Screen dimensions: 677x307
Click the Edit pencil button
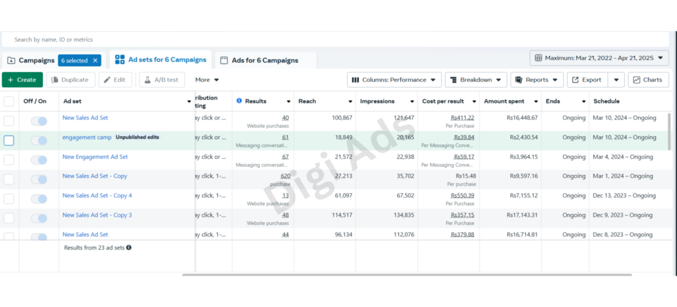pos(115,80)
